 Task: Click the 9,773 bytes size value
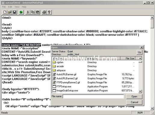(x=128, y=78)
